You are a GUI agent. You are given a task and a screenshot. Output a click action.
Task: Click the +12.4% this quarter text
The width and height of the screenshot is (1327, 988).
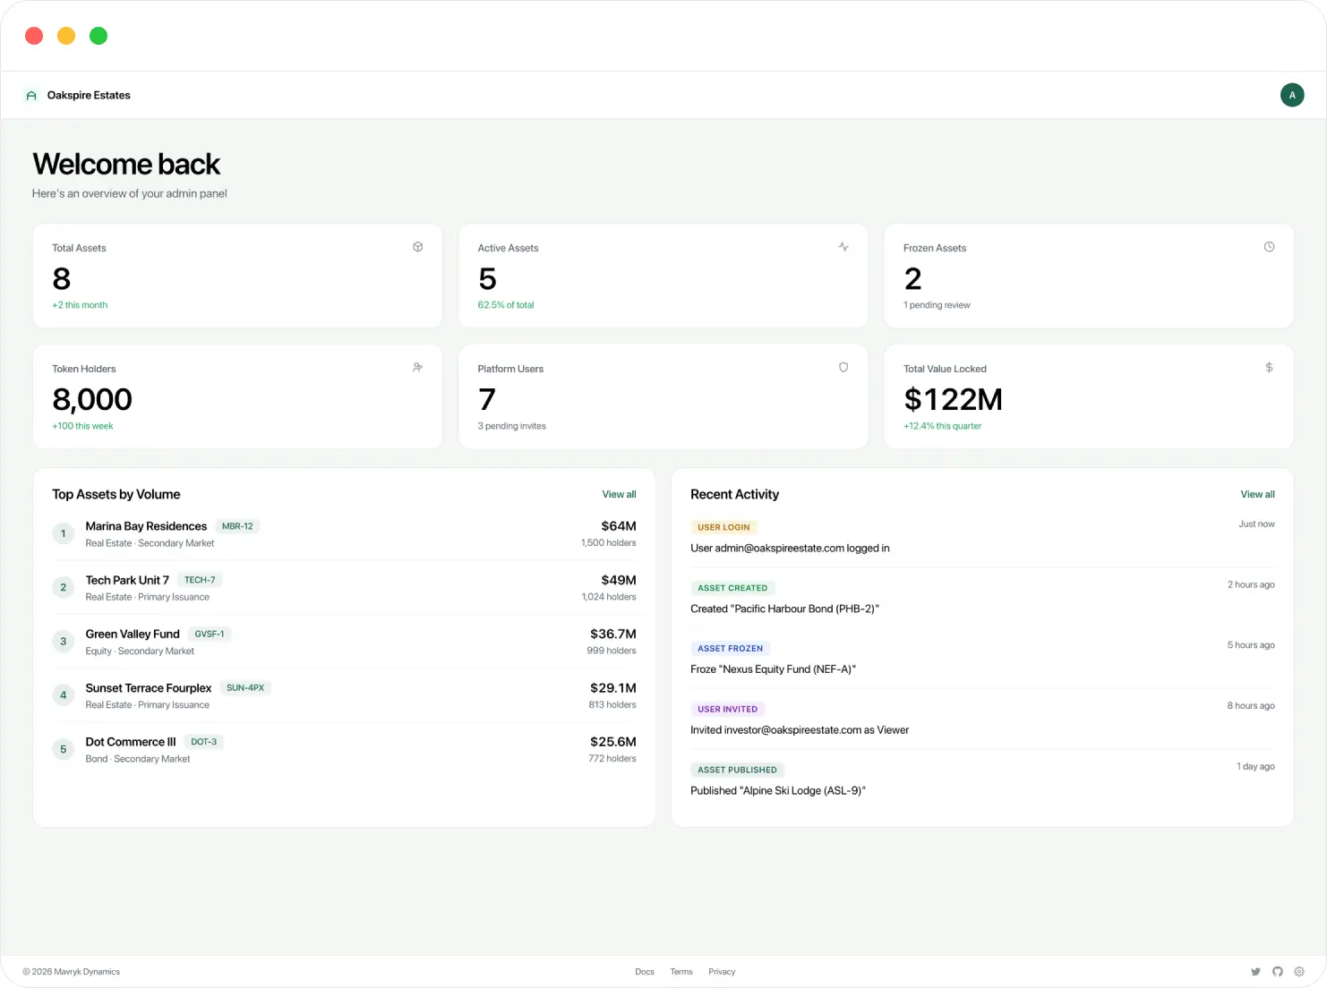point(942,426)
